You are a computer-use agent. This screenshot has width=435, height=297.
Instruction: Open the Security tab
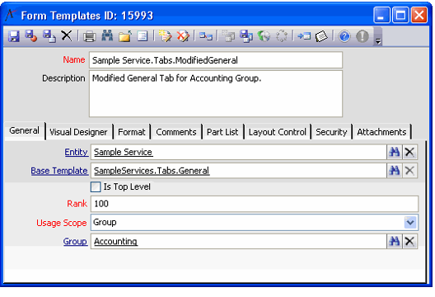(331, 132)
